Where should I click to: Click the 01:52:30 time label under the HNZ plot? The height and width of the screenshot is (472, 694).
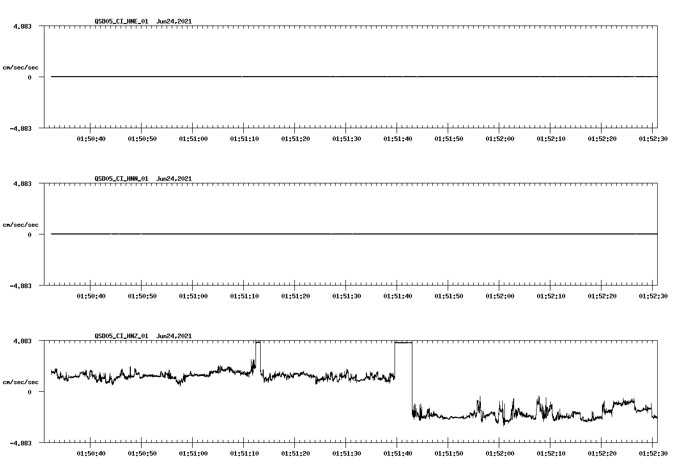click(x=653, y=453)
